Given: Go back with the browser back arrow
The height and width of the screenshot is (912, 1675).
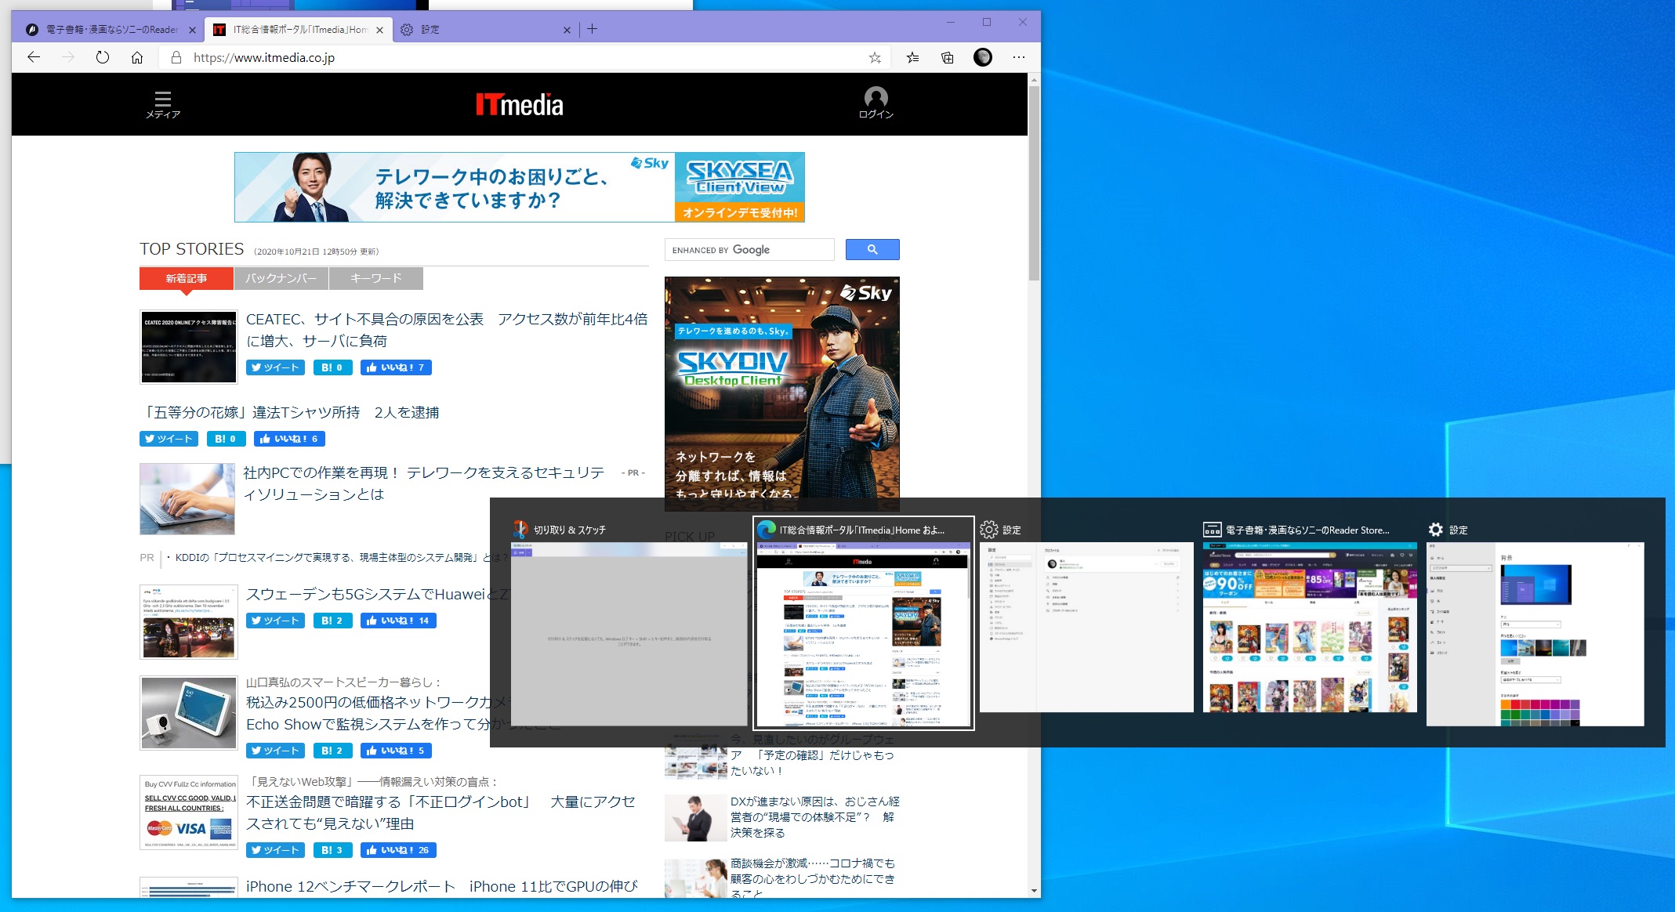Looking at the screenshot, I should (33, 57).
